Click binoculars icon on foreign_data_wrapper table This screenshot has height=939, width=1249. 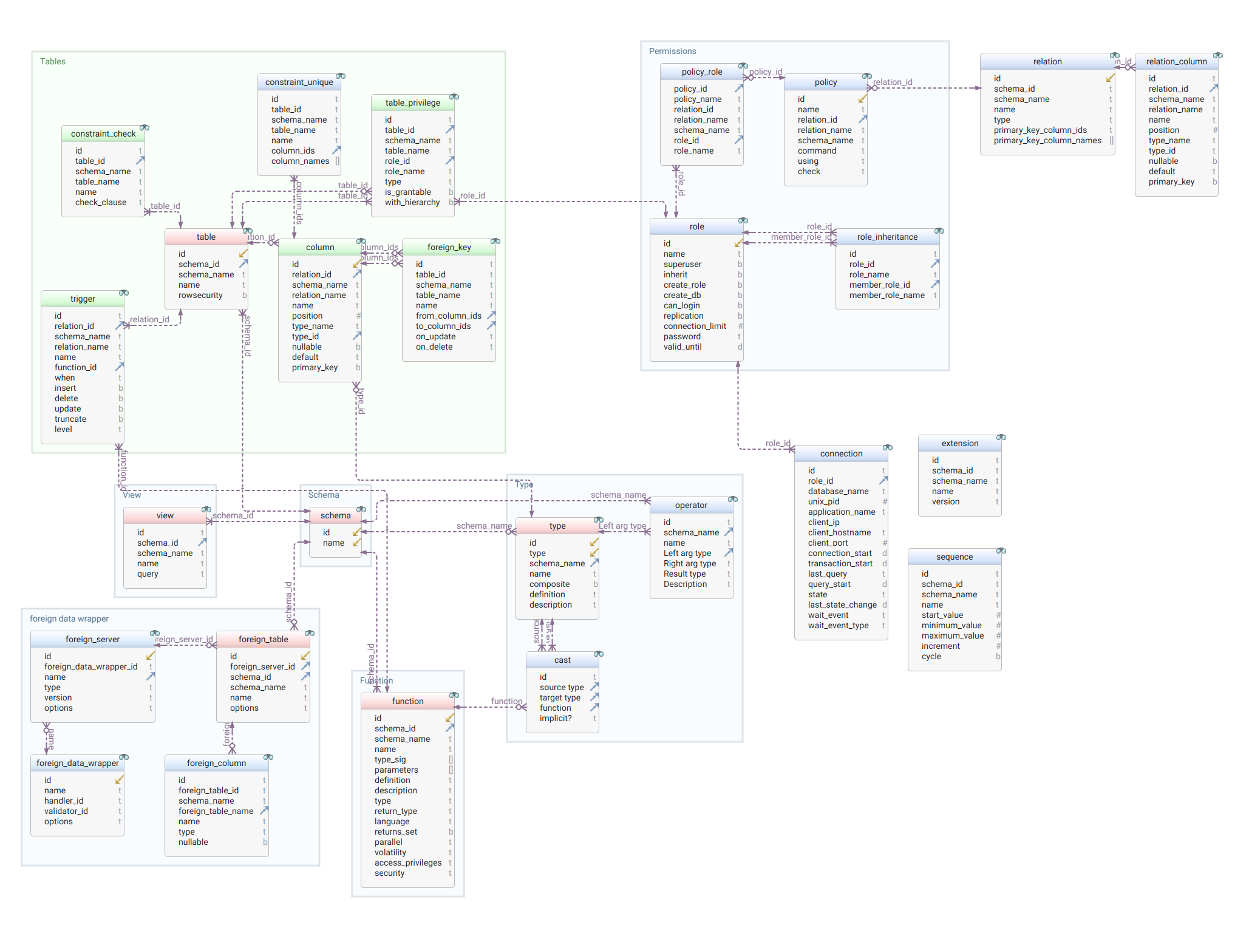pyautogui.click(x=124, y=758)
